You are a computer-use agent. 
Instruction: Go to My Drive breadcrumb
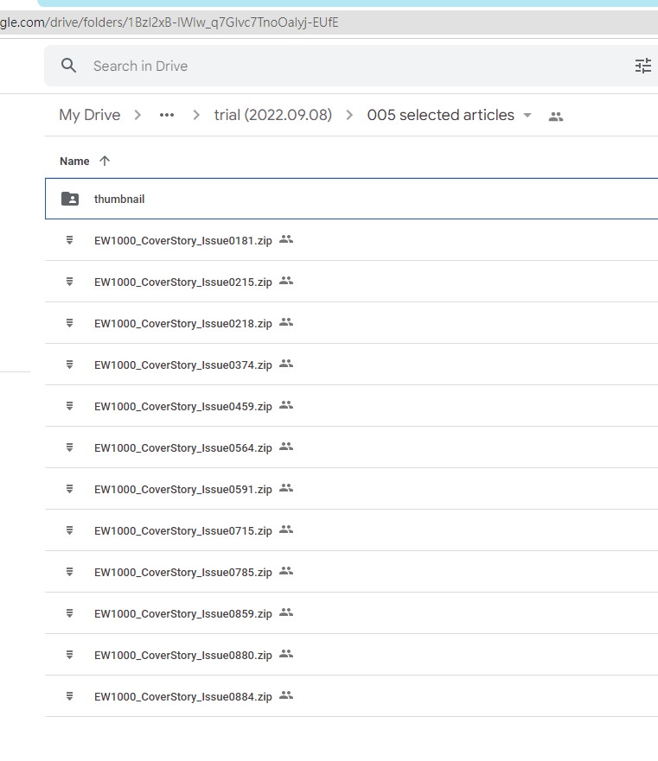coord(89,116)
